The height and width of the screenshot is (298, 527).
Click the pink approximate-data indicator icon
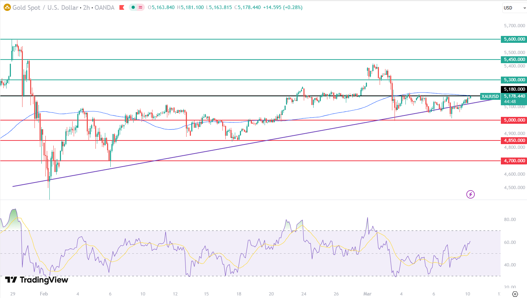point(140,7)
